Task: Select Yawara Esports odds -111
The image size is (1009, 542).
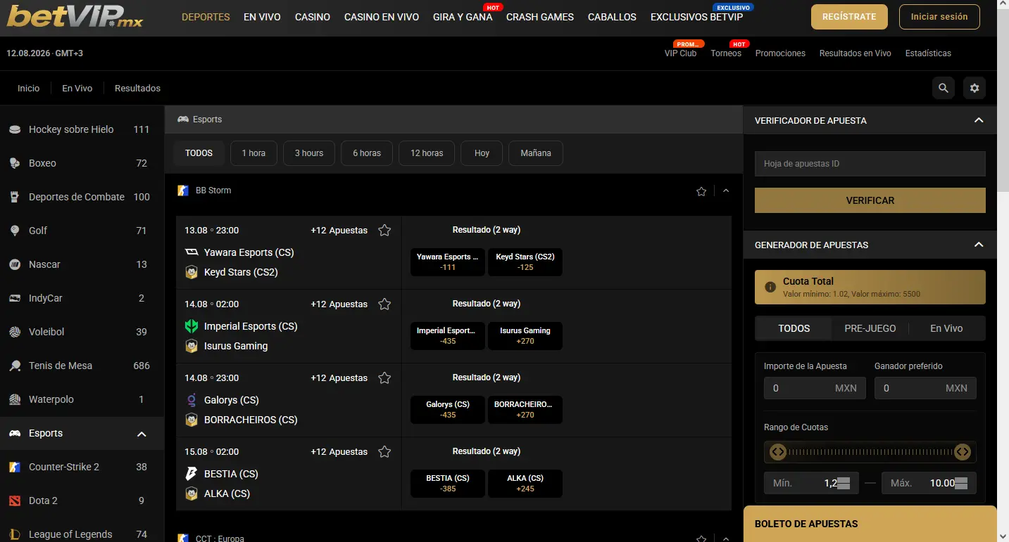Action: pyautogui.click(x=448, y=262)
